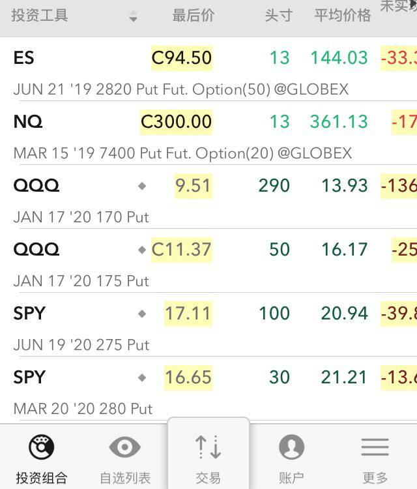
Task: Sort by 平均价格 column header
Action: tap(343, 15)
